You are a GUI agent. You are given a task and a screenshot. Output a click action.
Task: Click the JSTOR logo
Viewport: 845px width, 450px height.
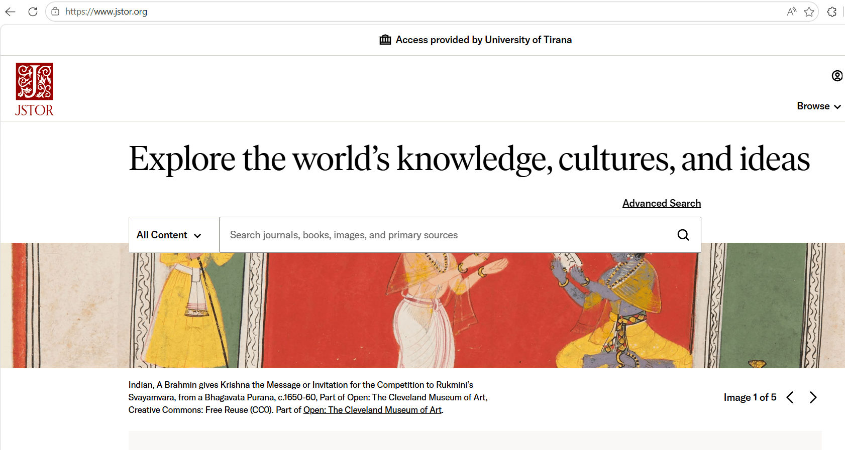pos(34,90)
